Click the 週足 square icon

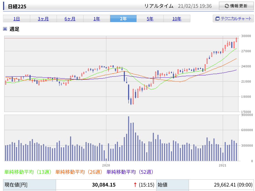tap(5, 29)
